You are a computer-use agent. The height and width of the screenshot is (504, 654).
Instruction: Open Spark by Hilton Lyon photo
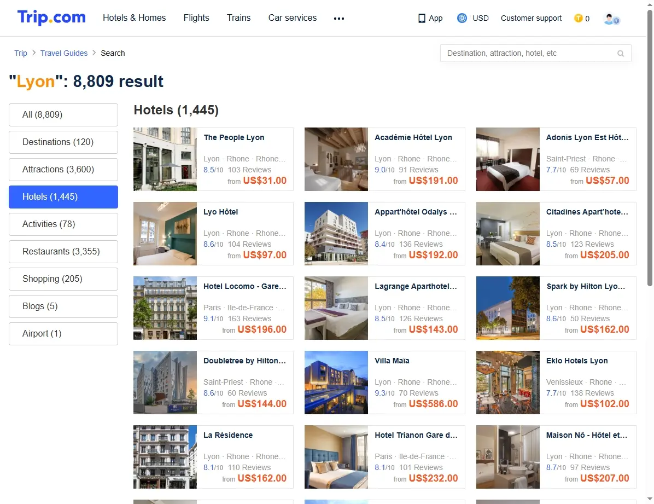pyautogui.click(x=508, y=308)
